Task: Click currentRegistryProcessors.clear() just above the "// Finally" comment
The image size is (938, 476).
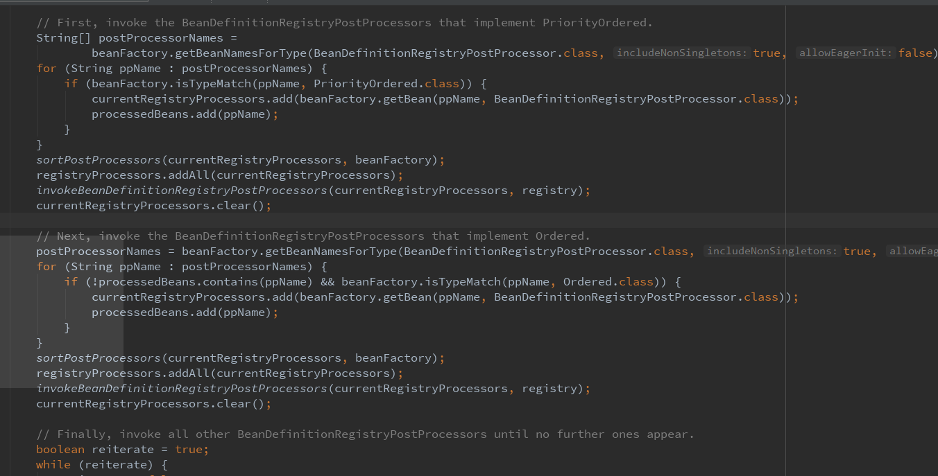Action: (x=153, y=404)
